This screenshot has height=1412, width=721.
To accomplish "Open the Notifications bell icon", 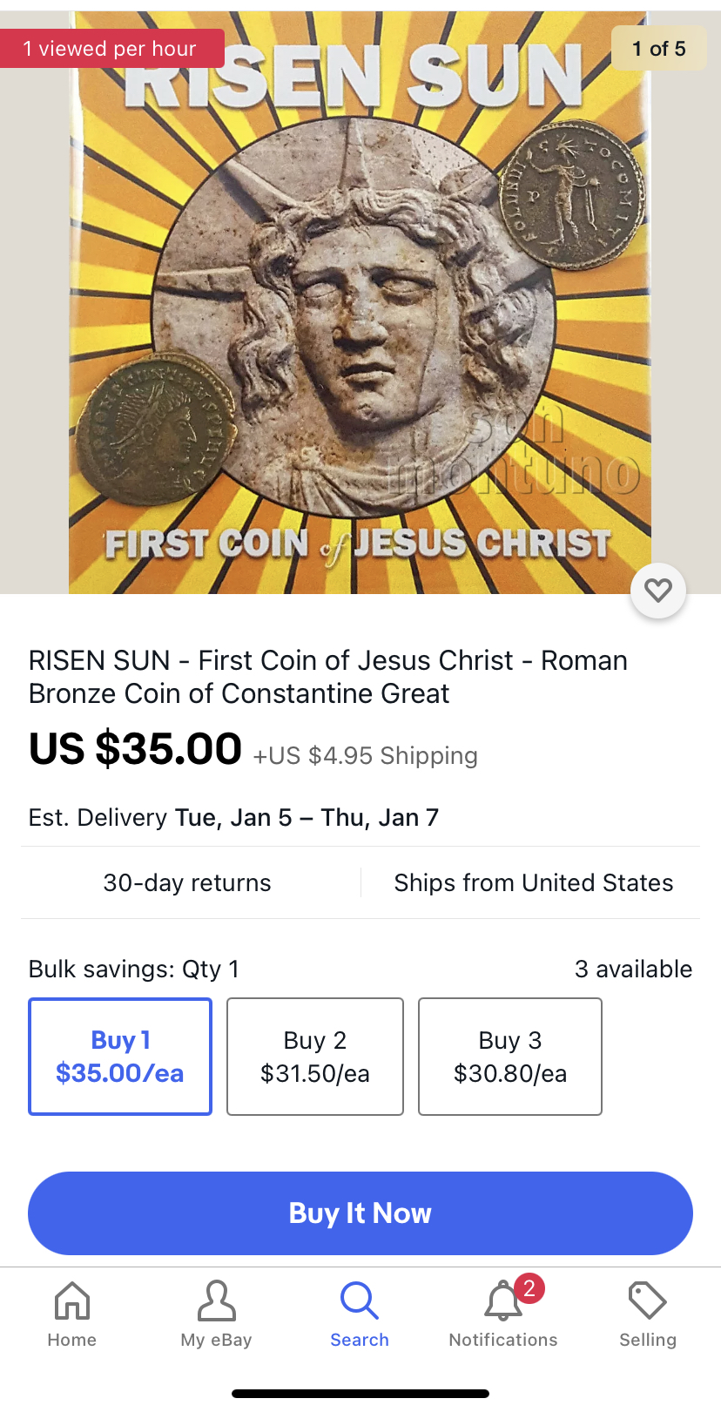I will (502, 1304).
